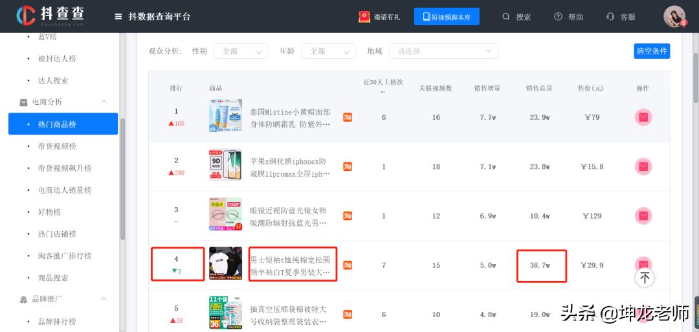This screenshot has width=699, height=332.
Task: Click the ￥15.8 price cell
Action: click(x=592, y=167)
